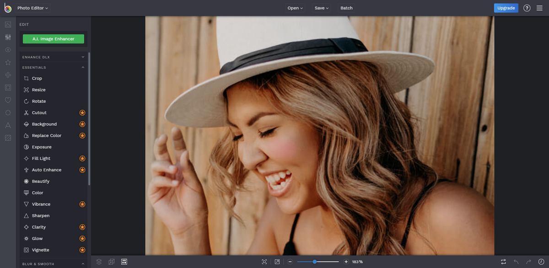
Task: Click the premium star badge beside Vignette
Action: pos(82,250)
